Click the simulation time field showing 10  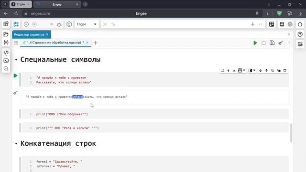click(51, 24)
